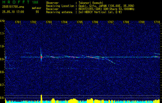Click the Observer label
The height and width of the screenshot is (103, 162).
52,3
